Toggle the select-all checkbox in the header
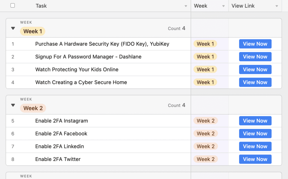The width and height of the screenshot is (288, 179). [12, 5]
